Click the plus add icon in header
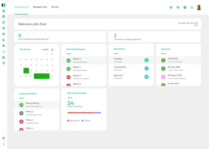The width and height of the screenshot is (209, 149). [x=171, y=8]
